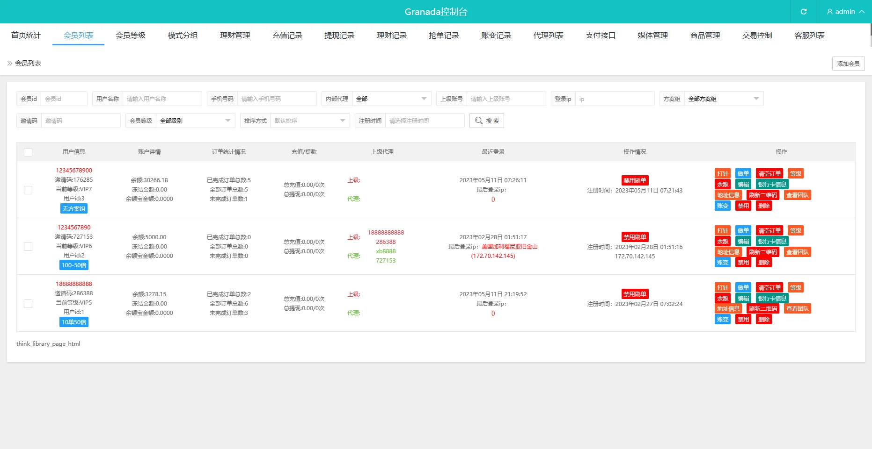This screenshot has width=872, height=449.
Task: Switch to 充值记录 tab
Action: [287, 36]
